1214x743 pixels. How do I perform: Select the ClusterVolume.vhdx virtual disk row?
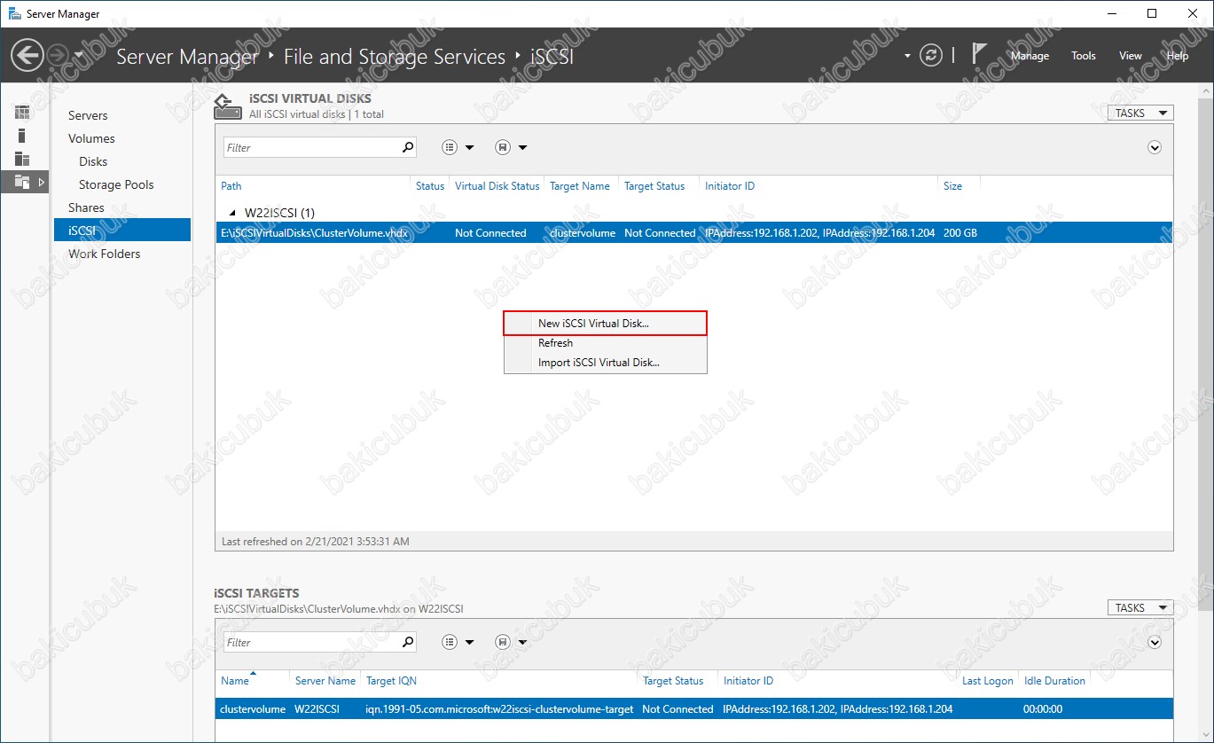coord(693,232)
